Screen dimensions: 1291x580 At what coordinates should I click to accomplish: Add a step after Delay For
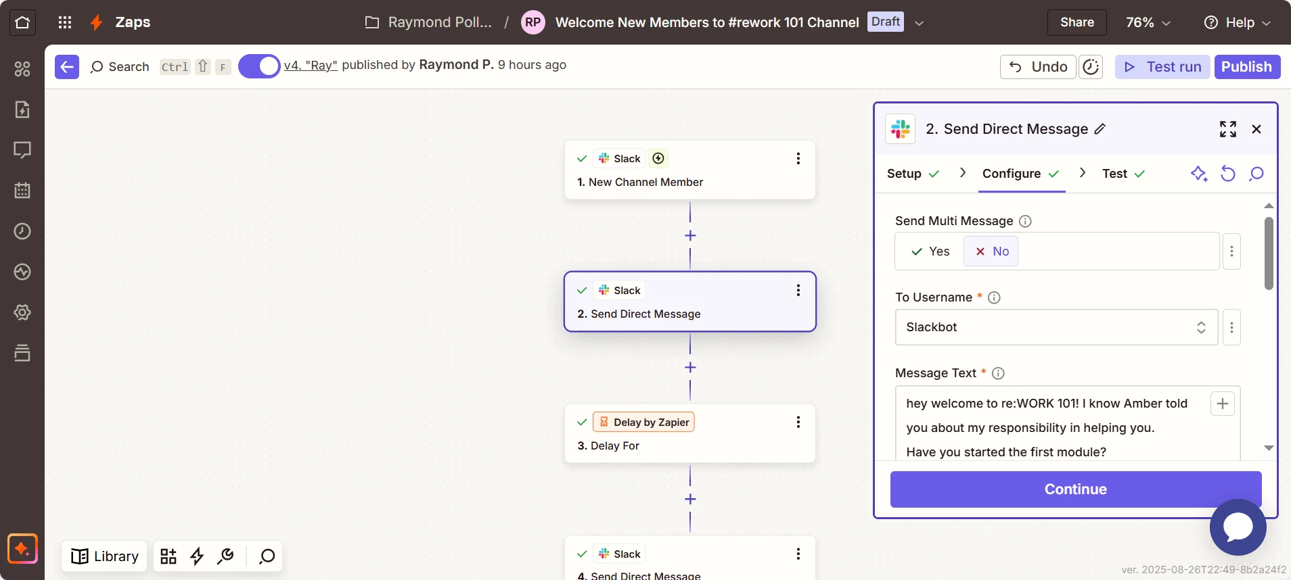click(690, 499)
